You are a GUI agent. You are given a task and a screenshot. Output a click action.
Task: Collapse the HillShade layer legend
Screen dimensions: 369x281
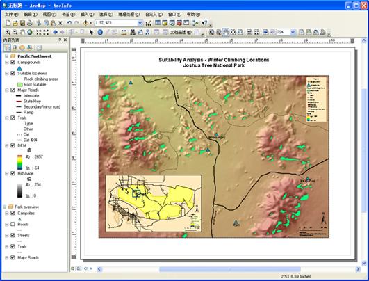(6, 173)
